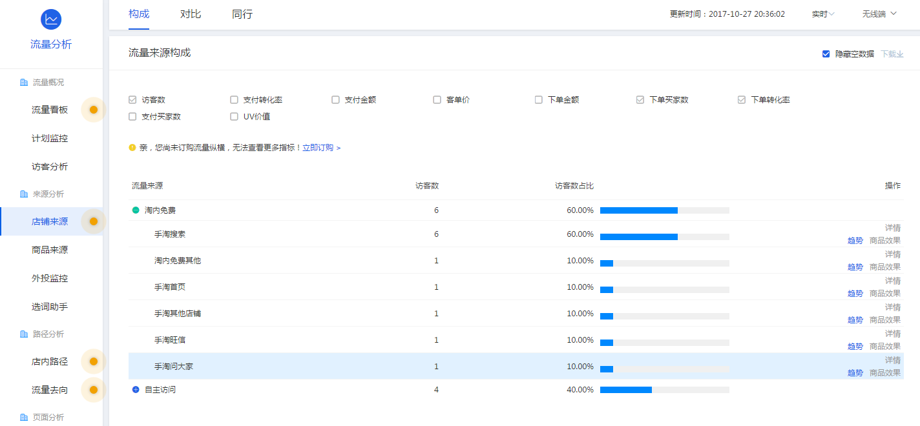Open the 实时 time range dropdown

pos(823,14)
